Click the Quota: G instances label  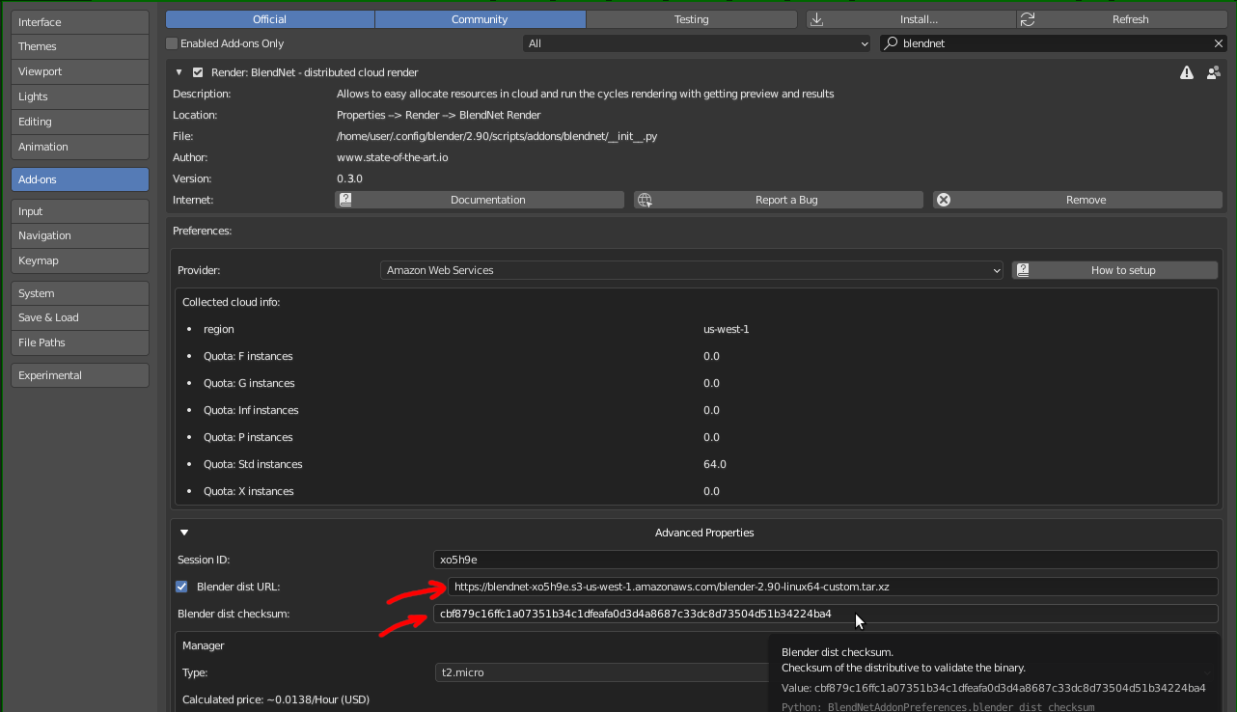[x=249, y=383]
